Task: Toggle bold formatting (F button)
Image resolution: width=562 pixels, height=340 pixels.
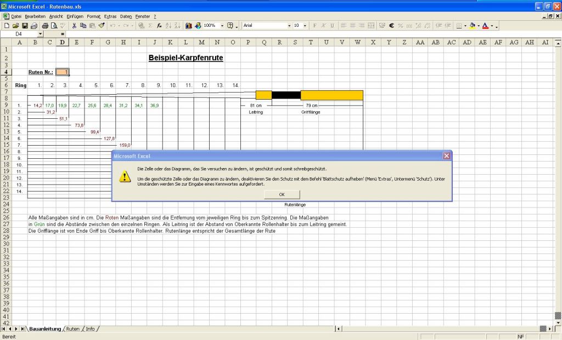Action: coord(315,26)
